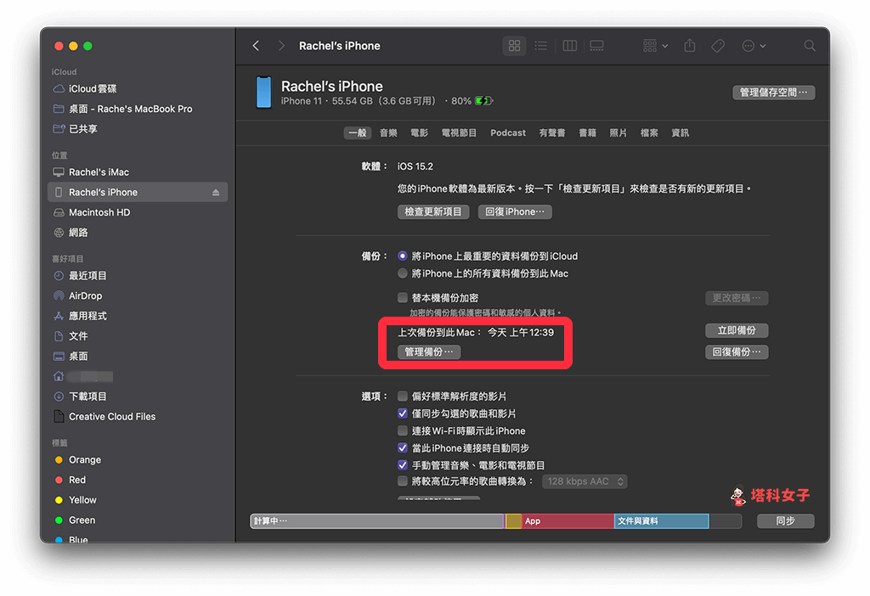Open AirDrop in sidebar
The width and height of the screenshot is (870, 596).
click(x=138, y=295)
